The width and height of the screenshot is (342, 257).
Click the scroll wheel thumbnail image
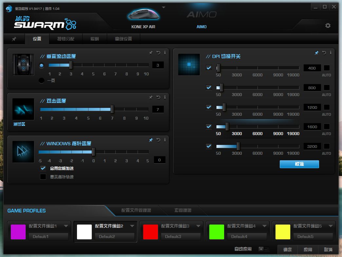tap(23, 65)
